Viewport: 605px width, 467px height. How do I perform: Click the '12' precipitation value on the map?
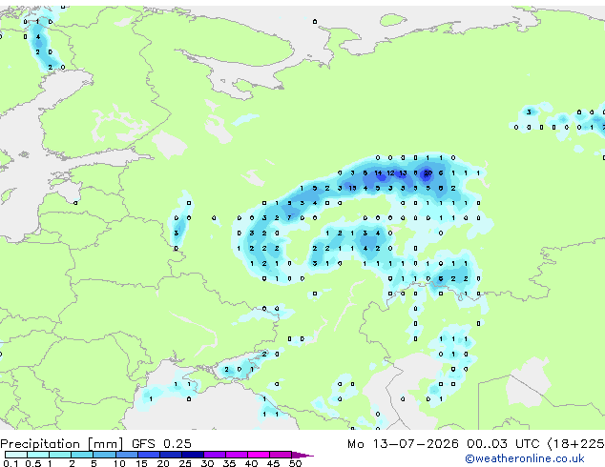390,173
